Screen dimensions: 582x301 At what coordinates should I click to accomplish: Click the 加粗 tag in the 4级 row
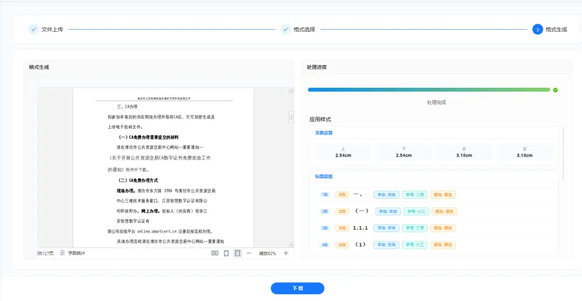[342, 244]
